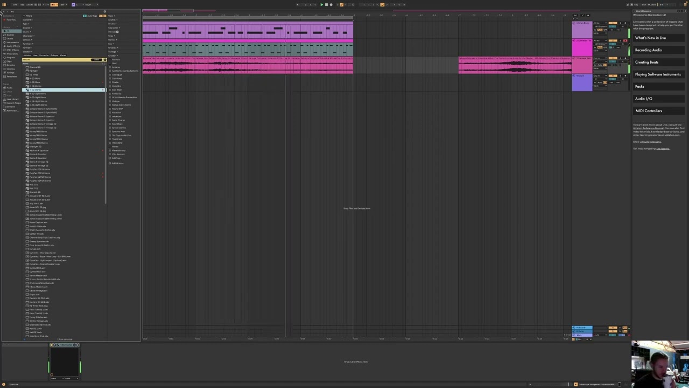Open the 1 Bar quantization menu
Screen dimensions: 689x388
click(x=63, y=5)
